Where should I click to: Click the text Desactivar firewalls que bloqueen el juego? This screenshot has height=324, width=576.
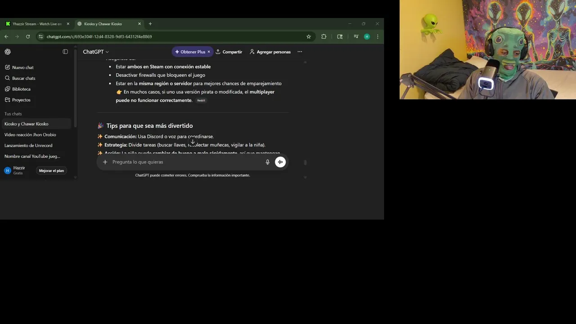160,75
